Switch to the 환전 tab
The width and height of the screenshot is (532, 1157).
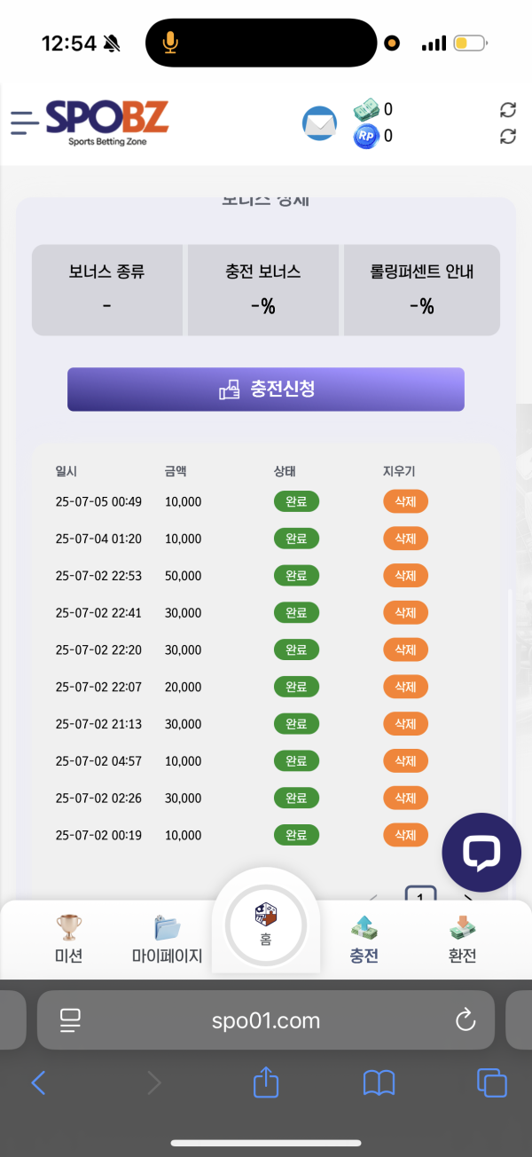point(462,940)
